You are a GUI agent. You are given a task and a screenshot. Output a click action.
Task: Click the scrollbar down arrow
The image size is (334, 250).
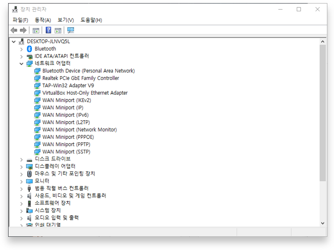tap(322, 223)
